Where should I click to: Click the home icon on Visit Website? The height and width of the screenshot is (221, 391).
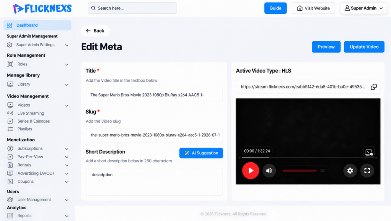[x=300, y=8]
